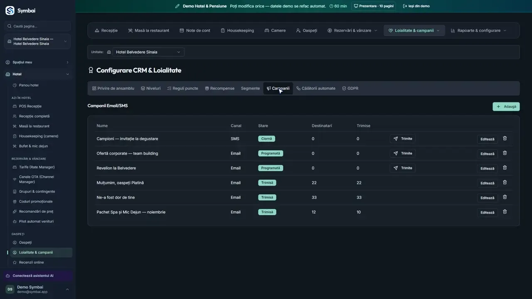The height and width of the screenshot is (299, 532).
Task: Open Tarife (Rate Manager) page
Action: [x=41, y=167]
